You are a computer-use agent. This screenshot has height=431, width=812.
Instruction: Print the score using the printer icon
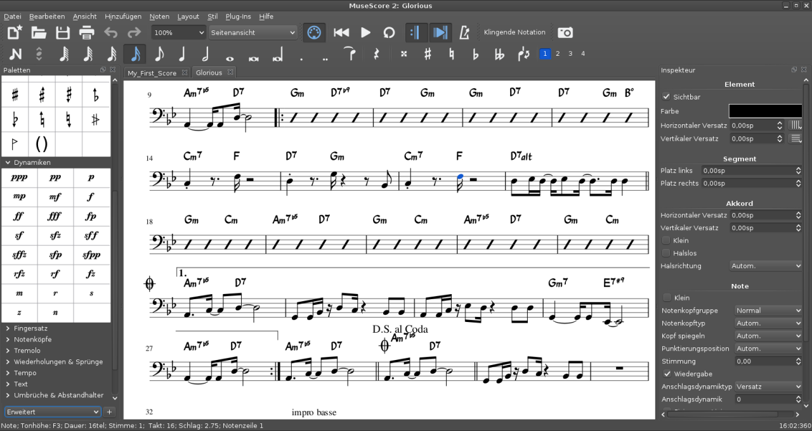[x=87, y=32]
